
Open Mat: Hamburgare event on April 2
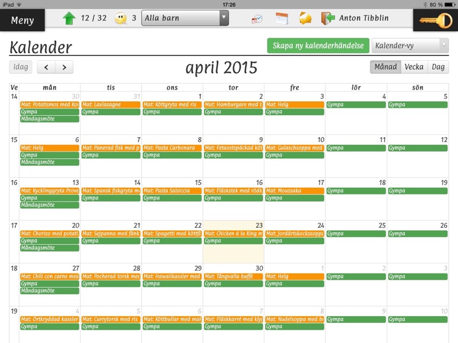coord(233,104)
